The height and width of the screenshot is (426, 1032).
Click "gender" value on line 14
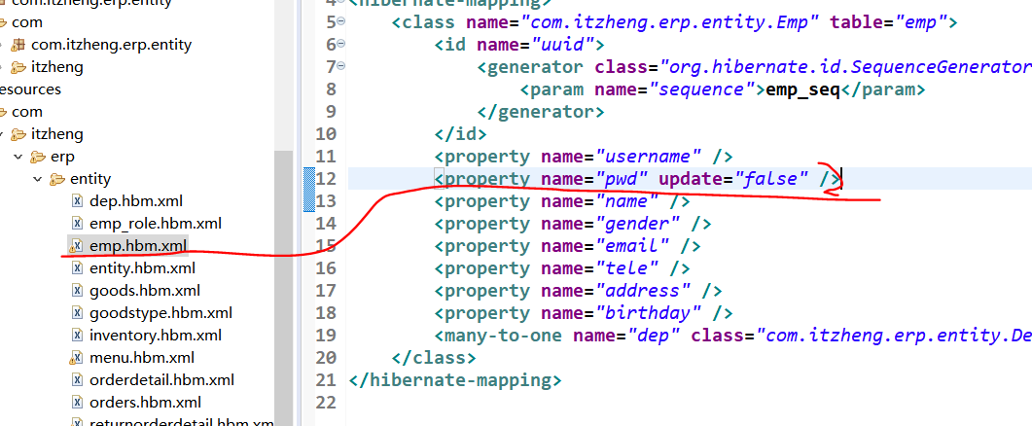tap(638, 223)
